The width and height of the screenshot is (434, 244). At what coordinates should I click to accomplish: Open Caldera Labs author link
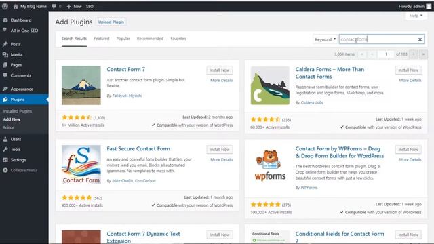coord(312,102)
